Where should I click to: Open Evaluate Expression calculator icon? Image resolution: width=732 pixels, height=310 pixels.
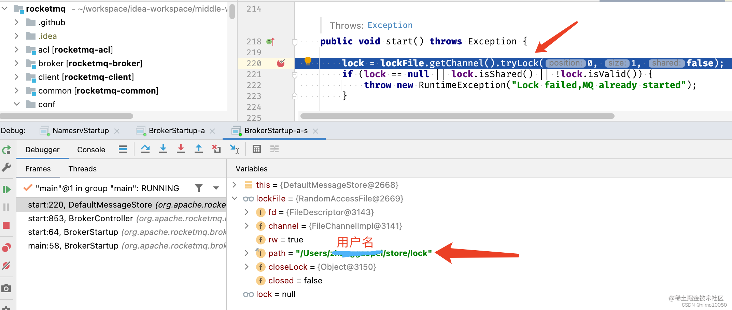pos(257,149)
